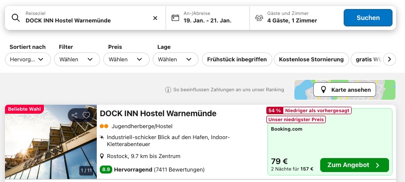Toggle the Kostenlose Stornierung filter
405x182 pixels.
(311, 59)
